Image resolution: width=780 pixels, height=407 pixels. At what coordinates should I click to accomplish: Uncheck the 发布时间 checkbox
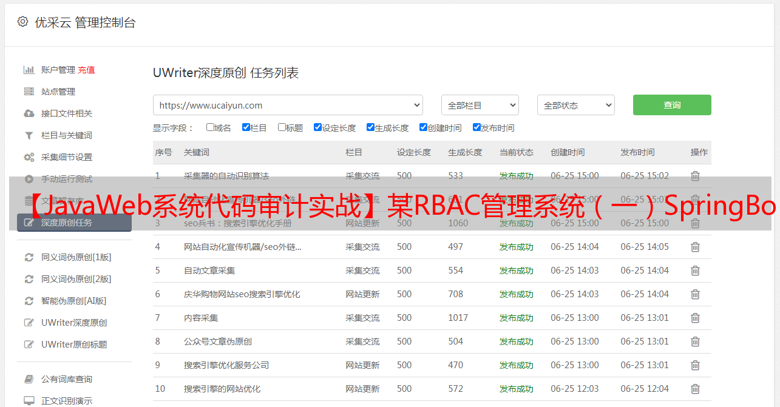click(x=476, y=127)
